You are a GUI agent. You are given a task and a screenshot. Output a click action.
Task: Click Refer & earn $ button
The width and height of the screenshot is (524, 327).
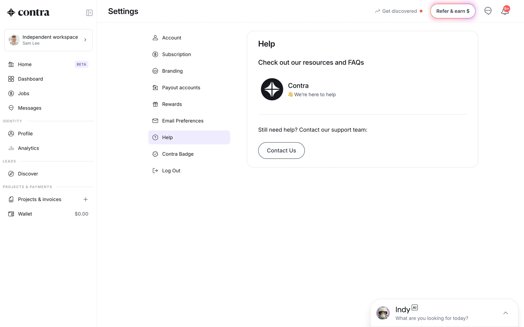point(453,11)
